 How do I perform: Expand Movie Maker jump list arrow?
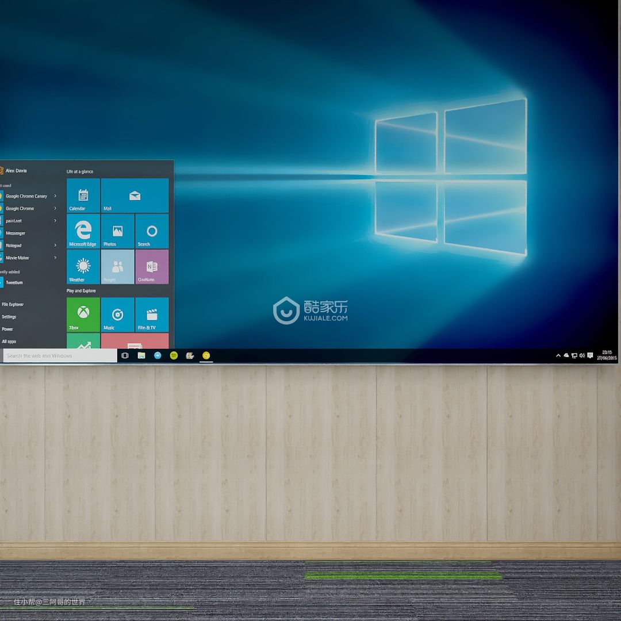click(x=55, y=258)
